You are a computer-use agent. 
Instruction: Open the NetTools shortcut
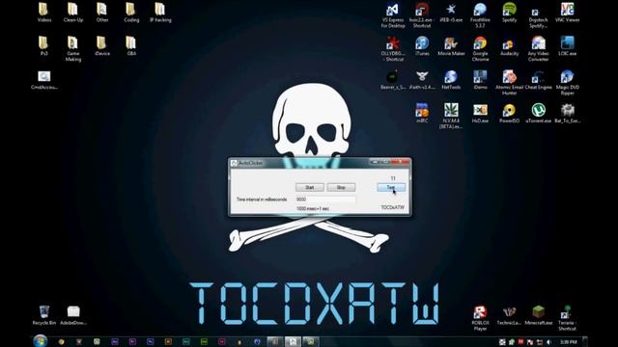[451, 80]
